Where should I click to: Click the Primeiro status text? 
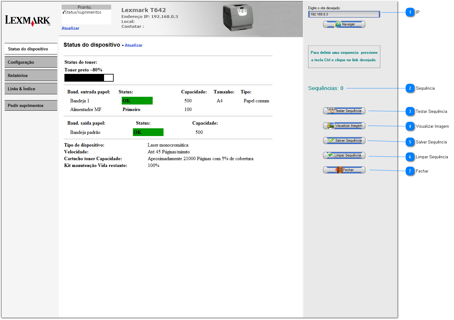(131, 109)
